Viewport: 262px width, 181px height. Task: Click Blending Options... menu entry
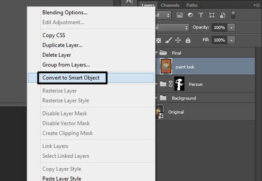click(65, 13)
